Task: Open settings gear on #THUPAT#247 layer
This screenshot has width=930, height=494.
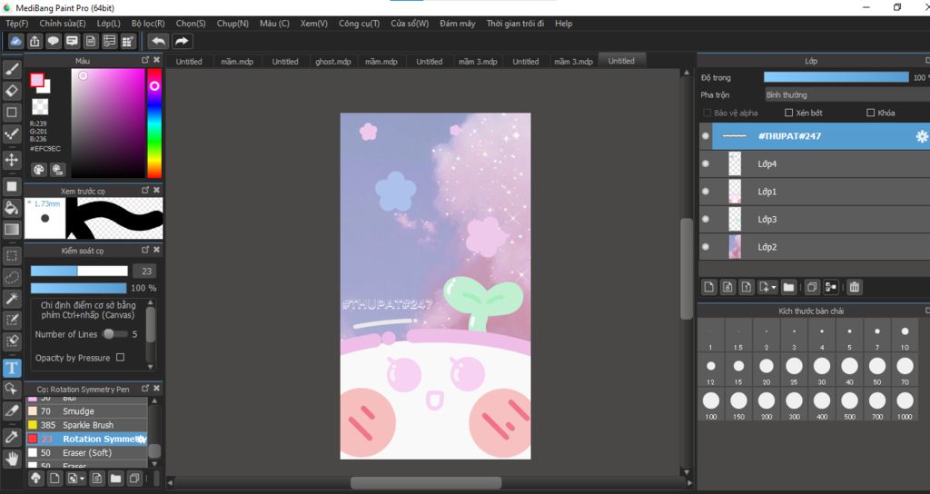Action: click(921, 136)
